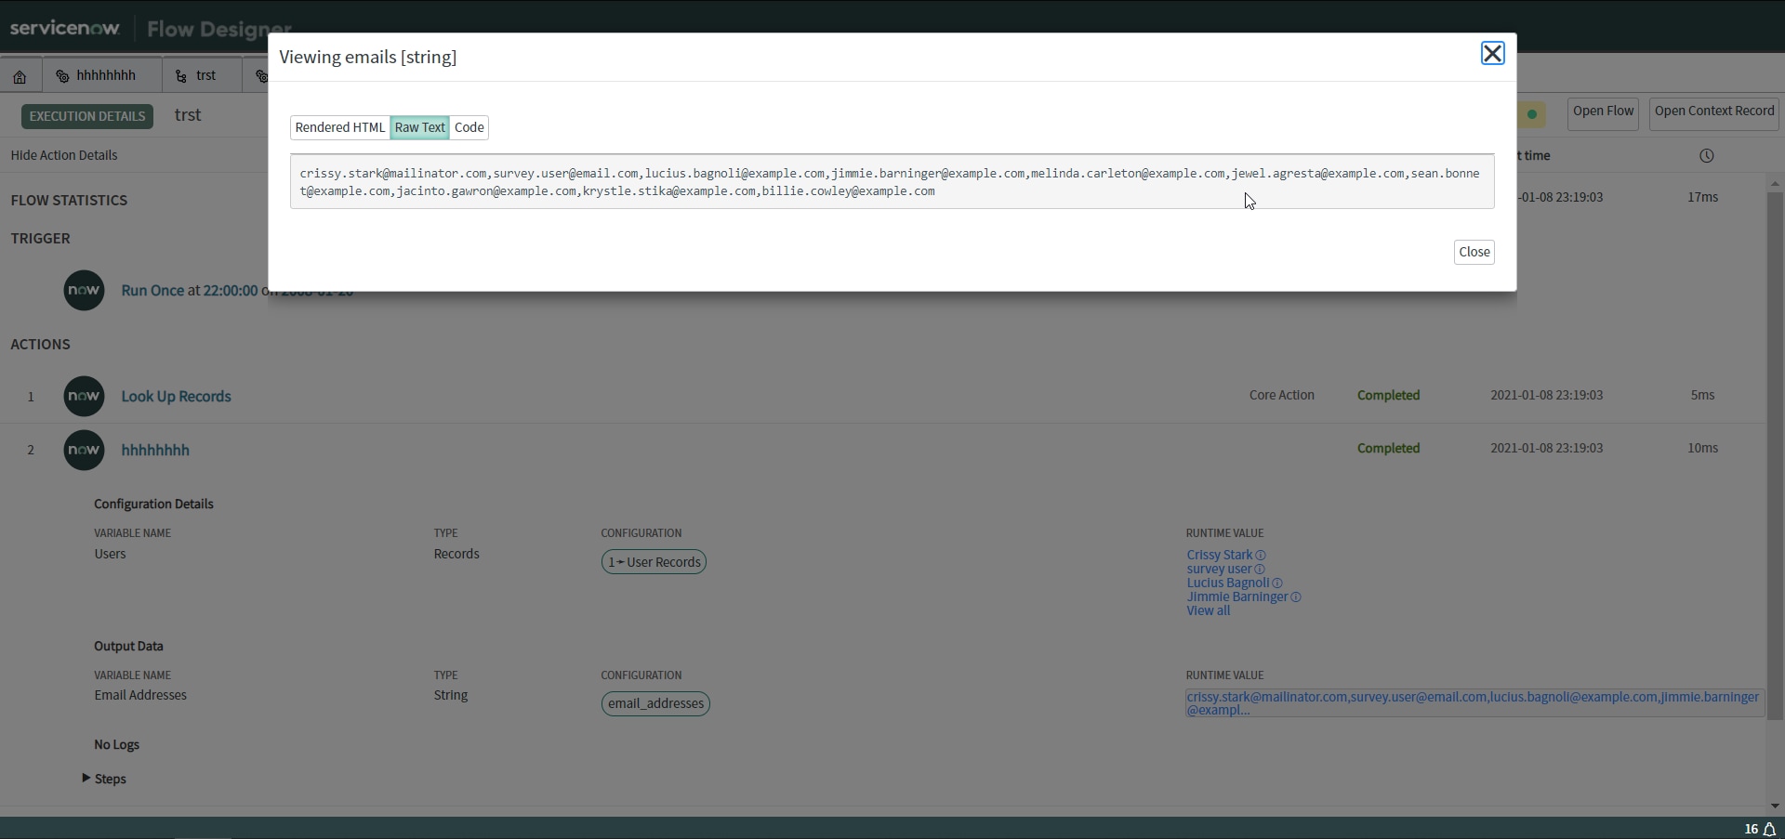The width and height of the screenshot is (1785, 839).
Task: Open the home tab via house icon
Action: (20, 75)
